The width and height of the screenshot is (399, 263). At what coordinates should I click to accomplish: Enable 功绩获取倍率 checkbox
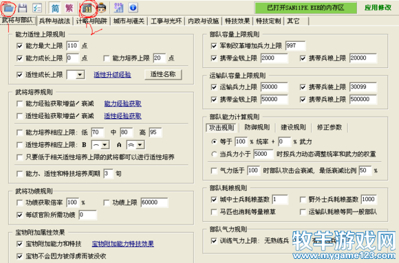coord(19,203)
